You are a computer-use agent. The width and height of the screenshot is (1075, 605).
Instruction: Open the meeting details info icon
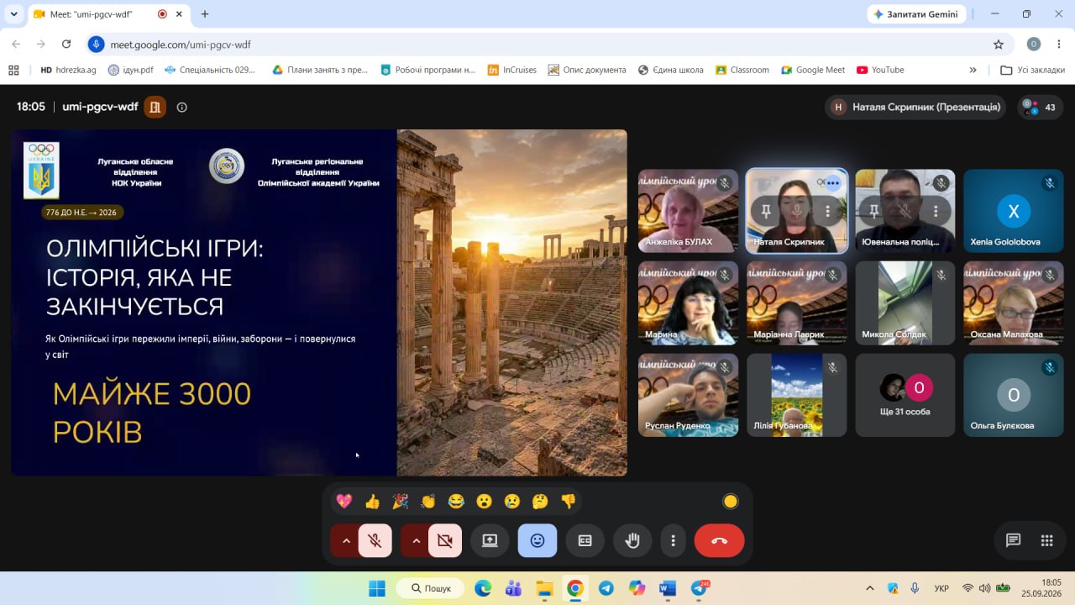coord(182,107)
